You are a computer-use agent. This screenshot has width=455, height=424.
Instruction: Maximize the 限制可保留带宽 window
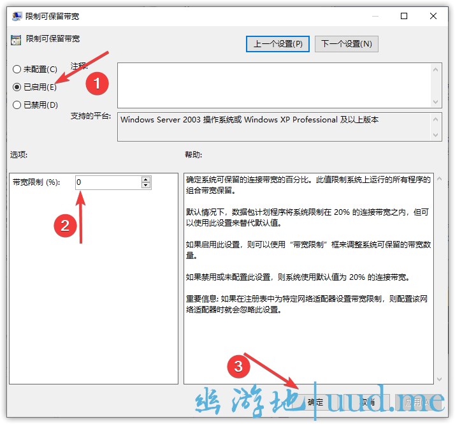(x=404, y=16)
